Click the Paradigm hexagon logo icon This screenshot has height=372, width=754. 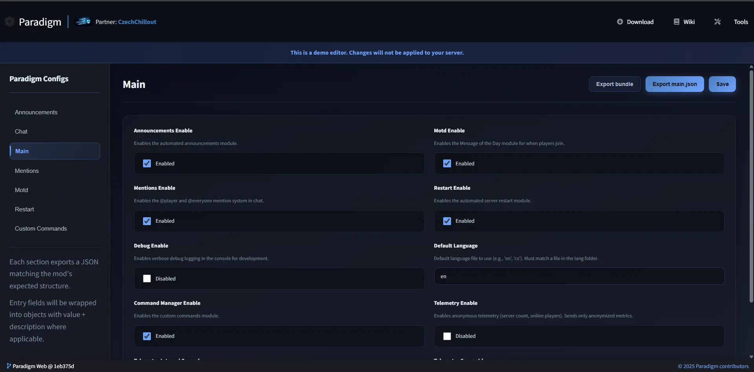click(10, 22)
